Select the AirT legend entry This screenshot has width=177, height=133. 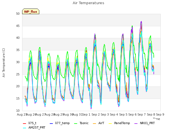(x=98, y=123)
